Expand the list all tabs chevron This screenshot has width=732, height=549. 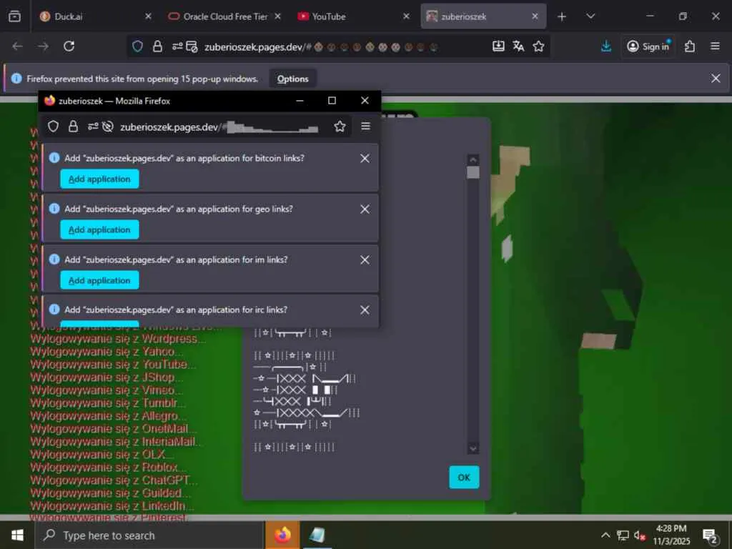click(590, 16)
